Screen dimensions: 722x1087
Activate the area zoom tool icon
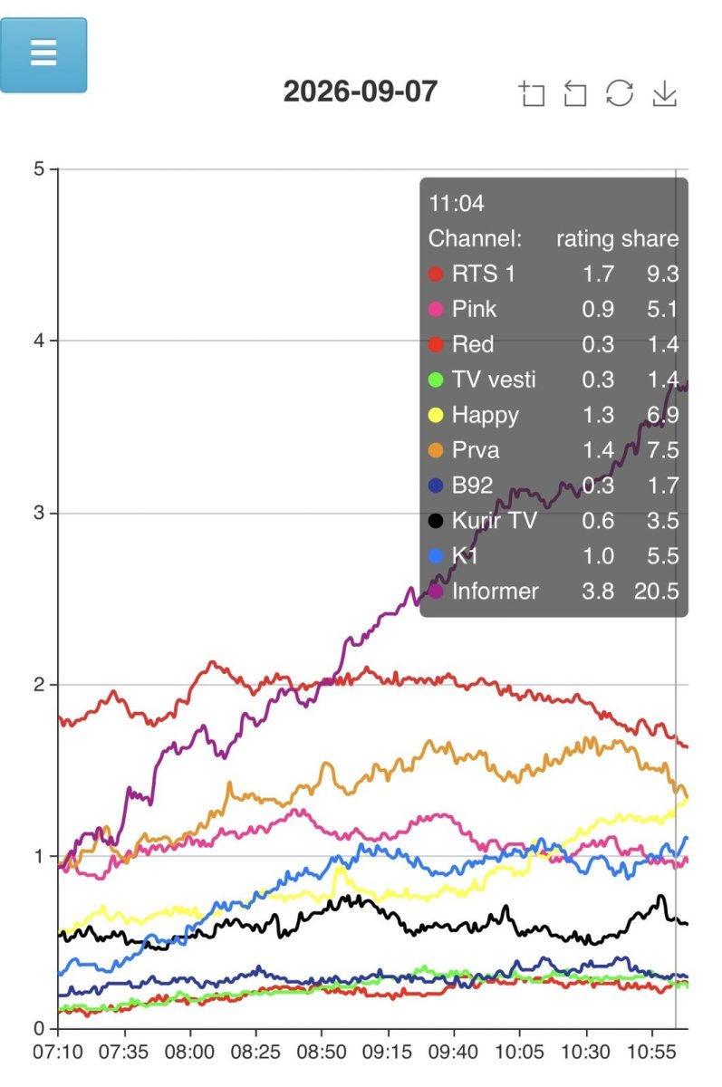(x=532, y=93)
